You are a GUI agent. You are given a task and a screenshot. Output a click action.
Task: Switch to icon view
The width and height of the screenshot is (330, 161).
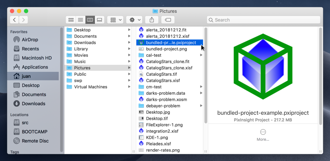(71, 20)
